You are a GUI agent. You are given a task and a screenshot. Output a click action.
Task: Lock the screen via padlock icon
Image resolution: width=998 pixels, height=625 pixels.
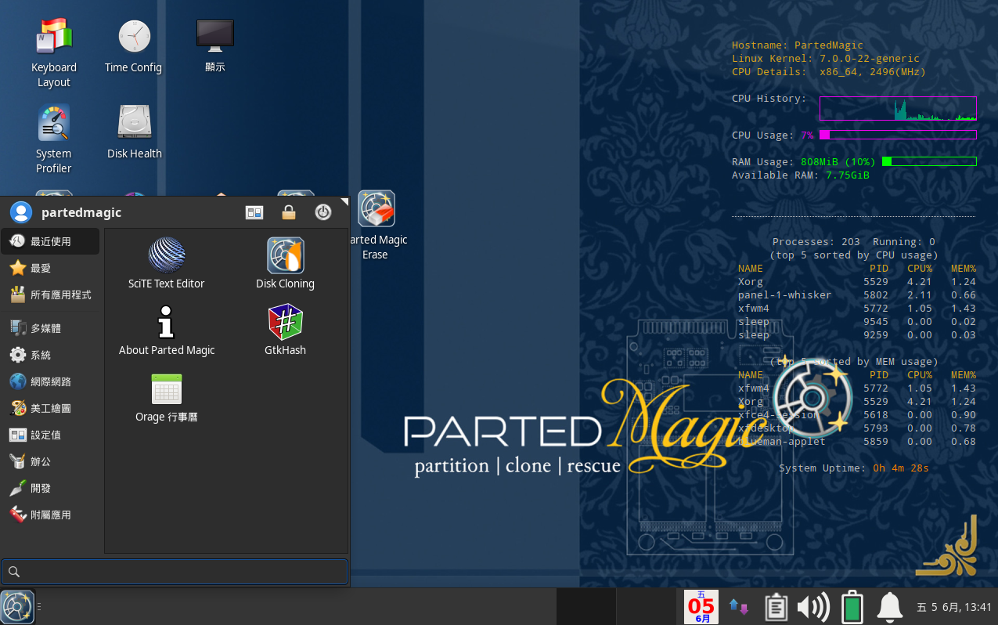289,212
